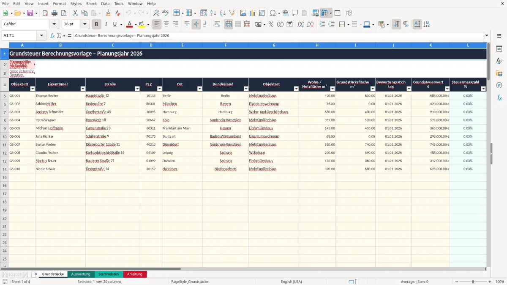This screenshot has height=285, width=507.
Task: Export directly as PDF icon
Action: coord(45,13)
